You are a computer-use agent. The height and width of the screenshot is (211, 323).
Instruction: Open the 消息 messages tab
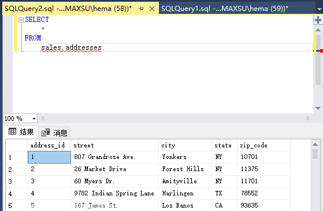[x=54, y=133]
